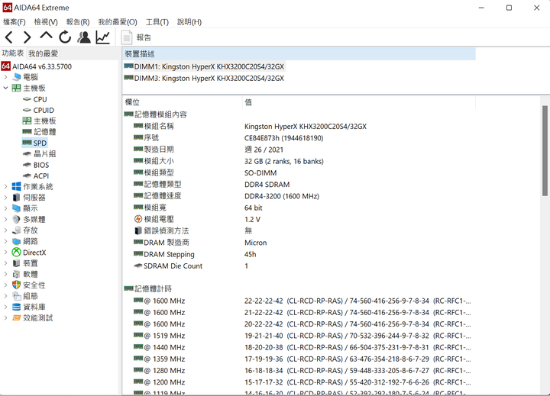Click the 作業系統 Windows logo entry
550x396 pixels.
pyautogui.click(x=17, y=186)
